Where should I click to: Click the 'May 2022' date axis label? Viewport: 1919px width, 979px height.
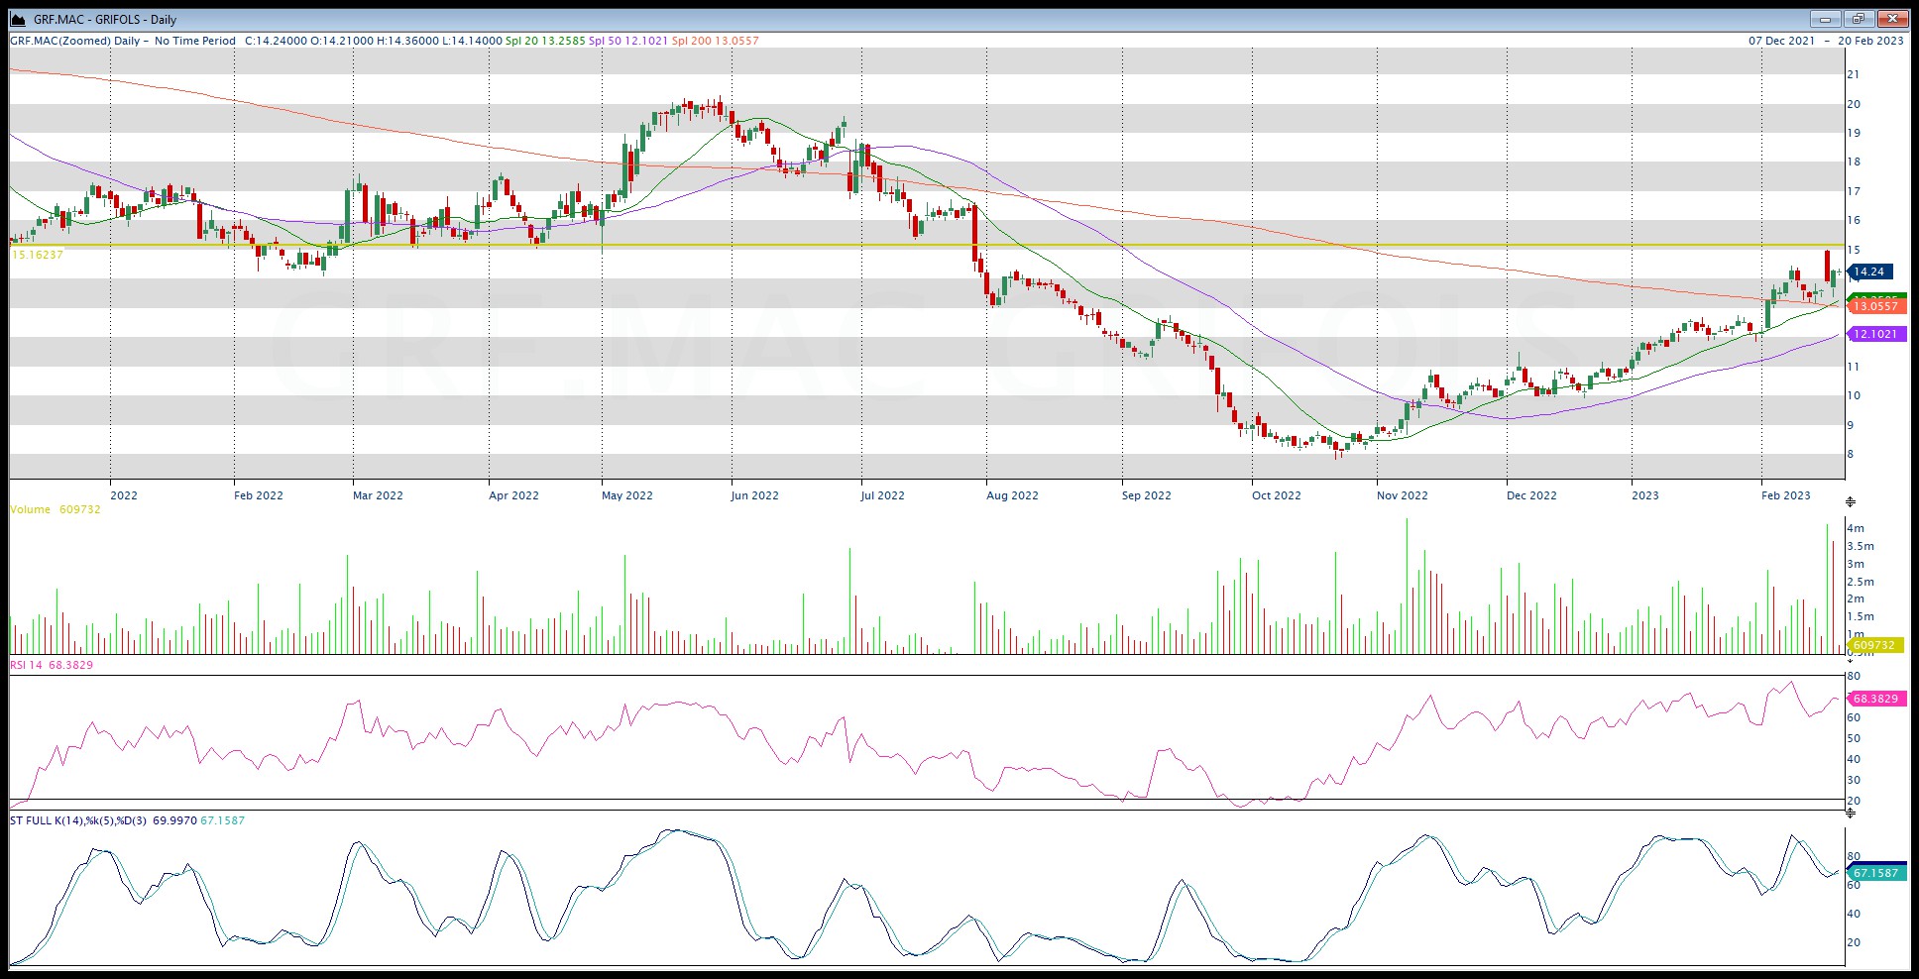627,495
